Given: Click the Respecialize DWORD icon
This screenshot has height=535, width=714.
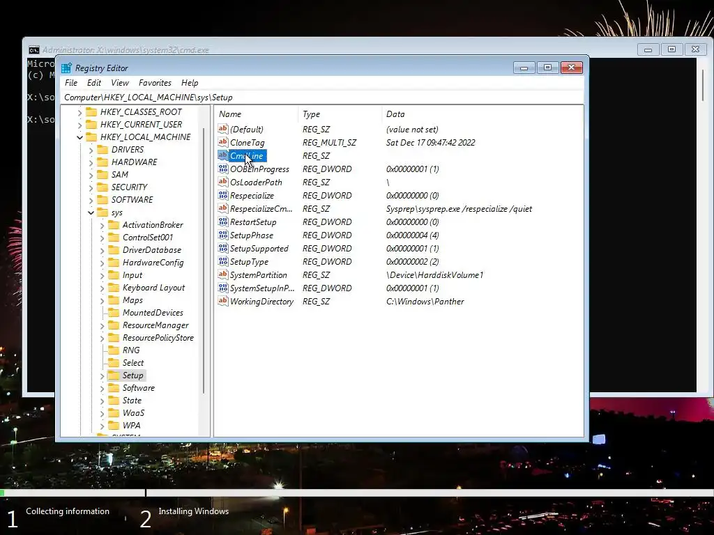Looking at the screenshot, I should pos(222,195).
